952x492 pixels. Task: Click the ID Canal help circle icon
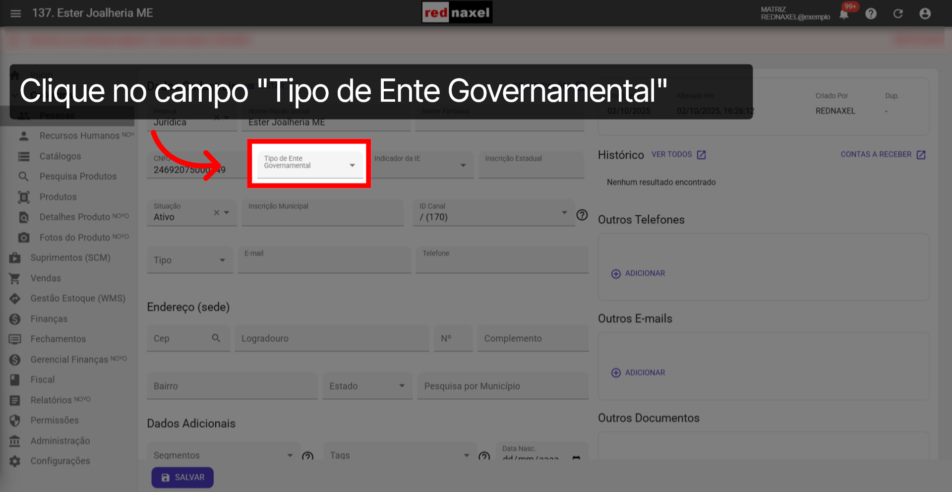tap(582, 215)
